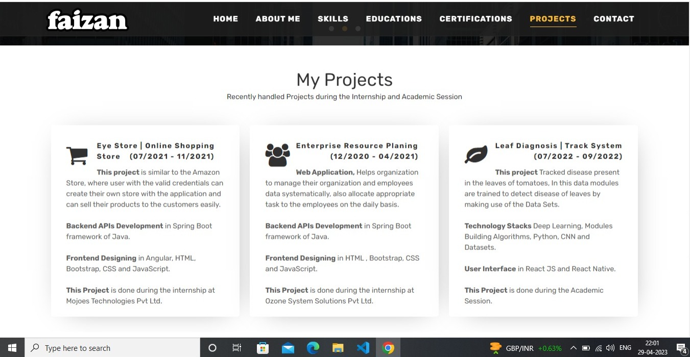The width and height of the screenshot is (690, 357).
Task: Click the shopping cart icon on Eye Store card
Action: click(77, 155)
